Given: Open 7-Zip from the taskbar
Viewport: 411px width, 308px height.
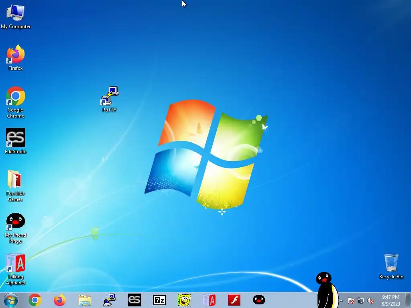Looking at the screenshot, I should 159,300.
